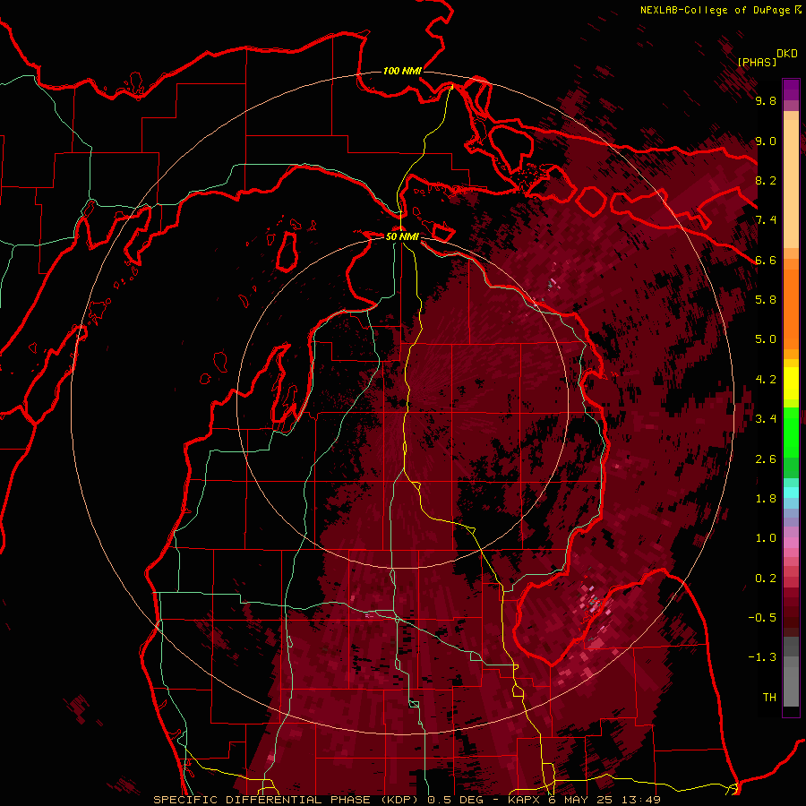Viewport: 806px width, 806px height.
Task: Pick the dark red segment near -0.5
Action: pos(791,617)
